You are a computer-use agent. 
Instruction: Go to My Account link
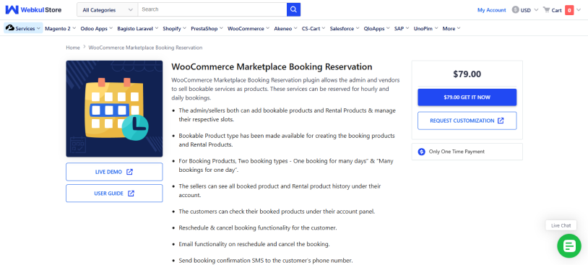[x=491, y=10]
